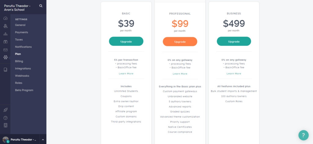Open the floating help chat button
313x144 pixels.
click(304, 135)
